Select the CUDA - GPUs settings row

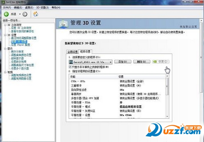(117, 81)
